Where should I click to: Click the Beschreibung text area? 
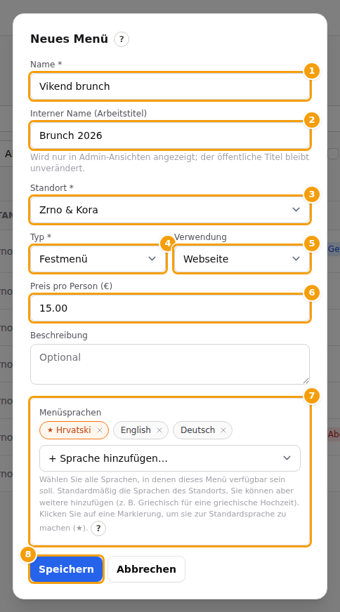(170, 364)
